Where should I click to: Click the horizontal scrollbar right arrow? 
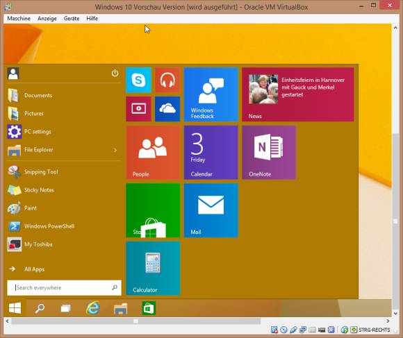pyautogui.click(x=388, y=321)
